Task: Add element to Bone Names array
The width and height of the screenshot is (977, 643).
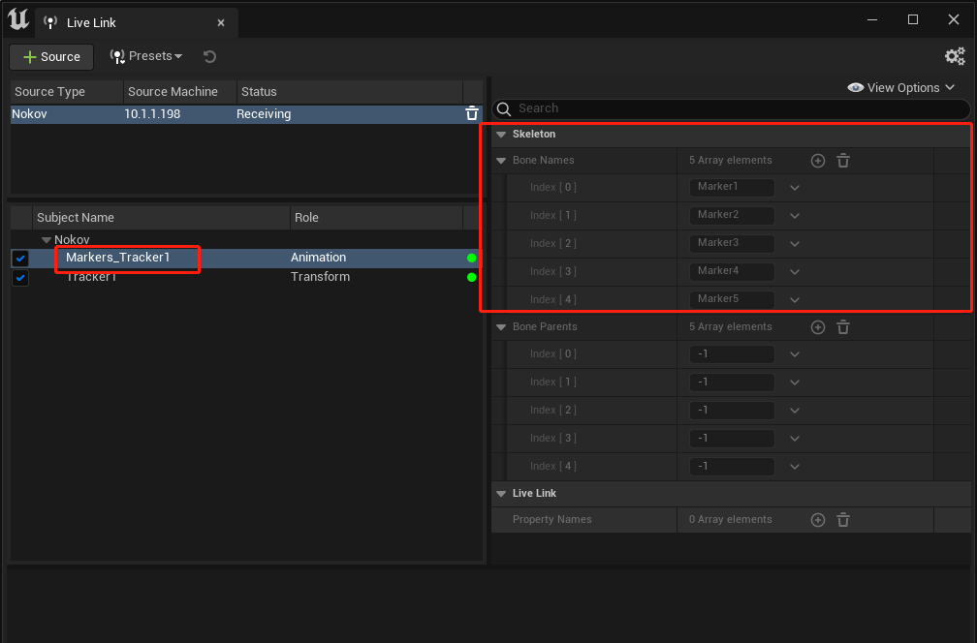Action: [818, 161]
